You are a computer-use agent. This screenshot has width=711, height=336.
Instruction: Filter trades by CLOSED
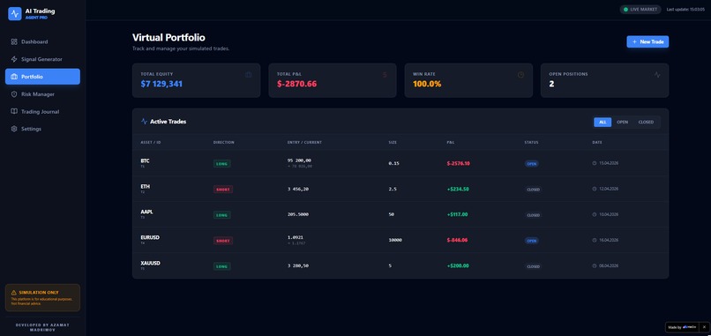(x=646, y=122)
